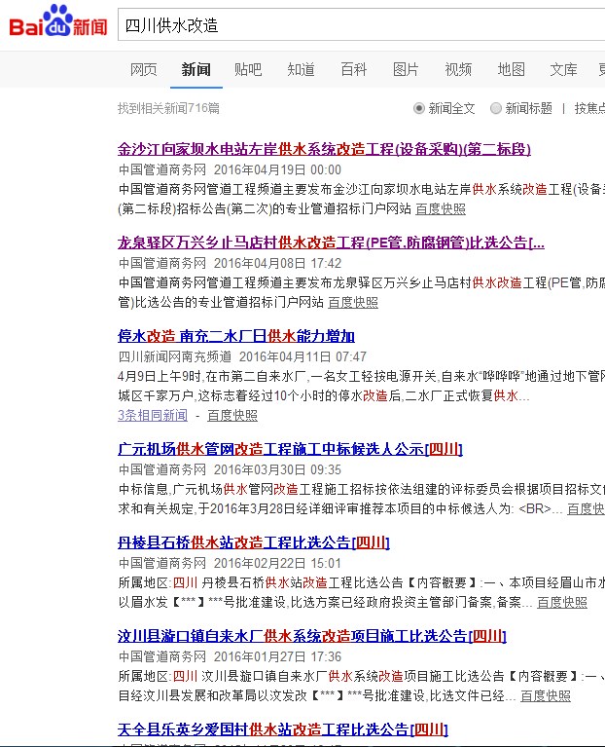Open the 图片 search tab
Image resolution: width=605 pixels, height=747 pixels.
click(406, 69)
